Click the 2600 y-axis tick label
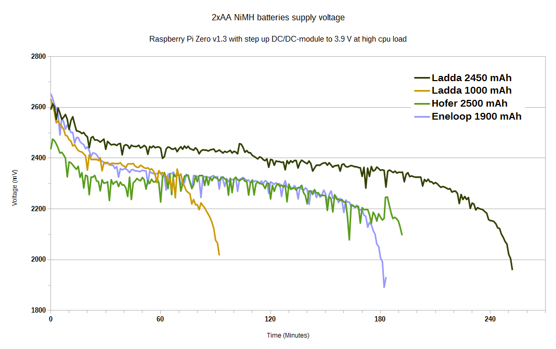Image resolution: width=556 pixels, height=349 pixels. (x=38, y=107)
